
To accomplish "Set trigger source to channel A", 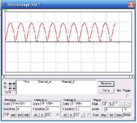I will click(116, 104).
